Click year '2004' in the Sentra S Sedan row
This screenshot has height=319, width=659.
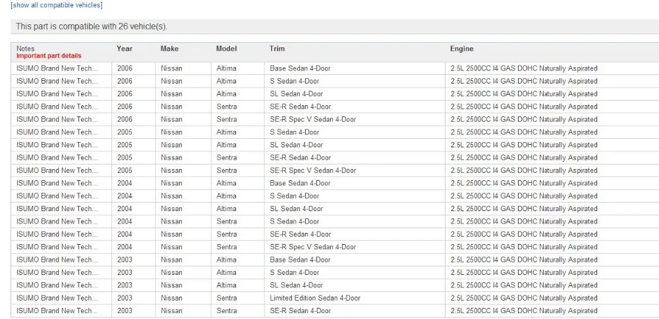pyautogui.click(x=125, y=221)
